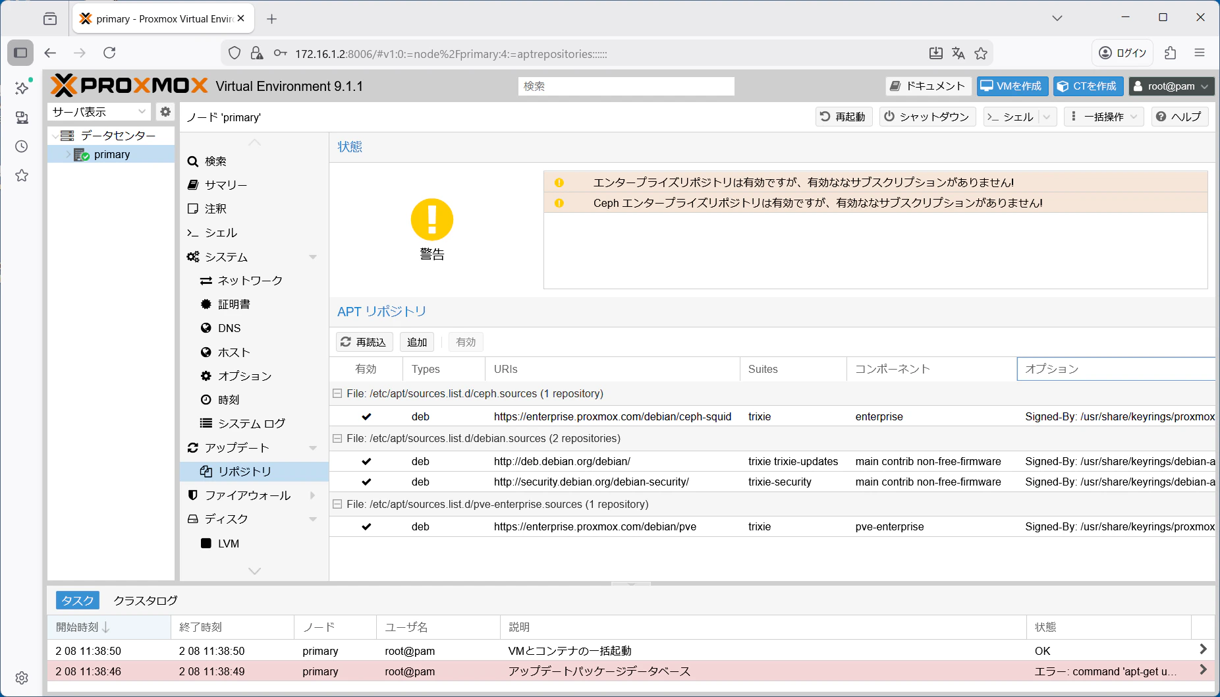Open the 注釈 notes menu item
The width and height of the screenshot is (1220, 697).
click(x=254, y=209)
